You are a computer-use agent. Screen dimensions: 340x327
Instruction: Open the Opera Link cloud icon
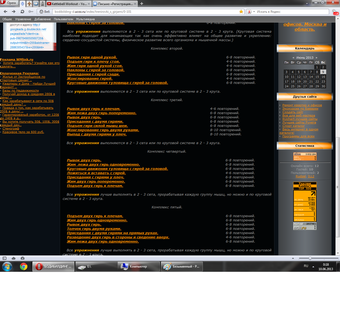[14, 258]
